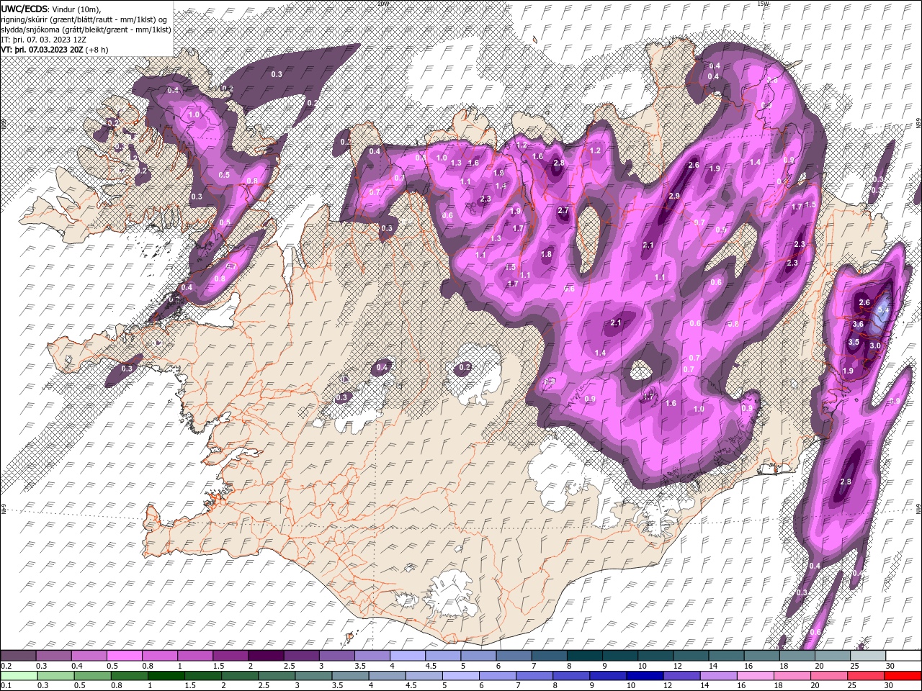922x691 pixels.
Task: Click the deep blue 10 swatch, lower legend row
Action: (x=645, y=676)
